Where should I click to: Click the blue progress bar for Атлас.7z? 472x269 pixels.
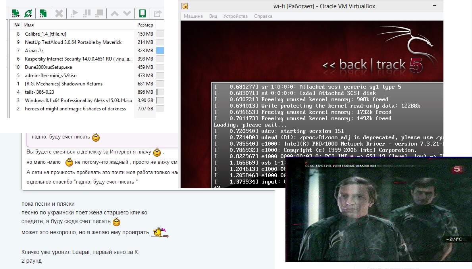[160, 50]
